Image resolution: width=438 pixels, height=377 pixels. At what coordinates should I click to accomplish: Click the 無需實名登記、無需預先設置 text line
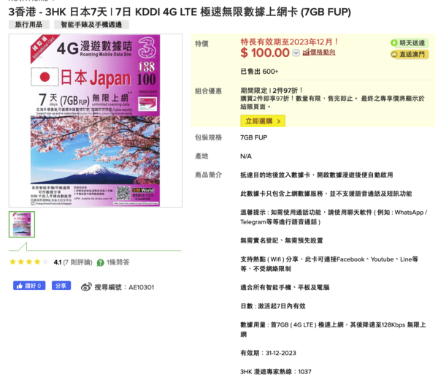[x=282, y=240]
